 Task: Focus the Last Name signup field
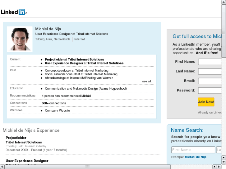point(210,71)
